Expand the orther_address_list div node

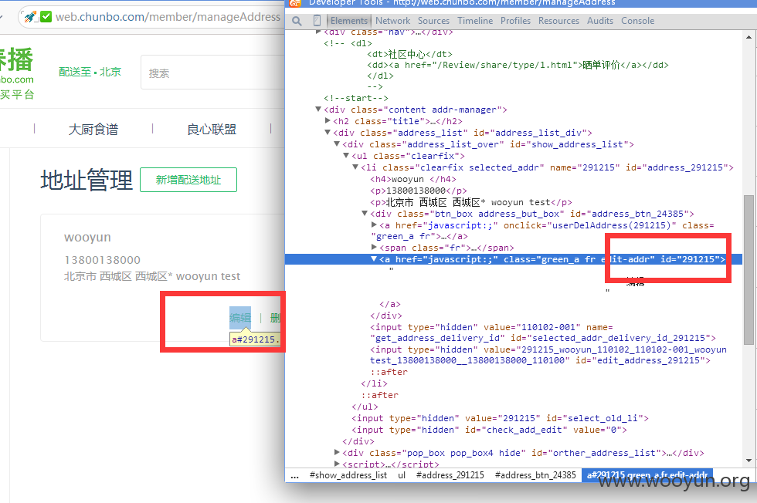click(x=337, y=452)
